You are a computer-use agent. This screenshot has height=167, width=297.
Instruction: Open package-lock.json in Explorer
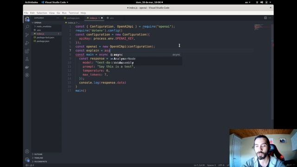click(x=46, y=38)
